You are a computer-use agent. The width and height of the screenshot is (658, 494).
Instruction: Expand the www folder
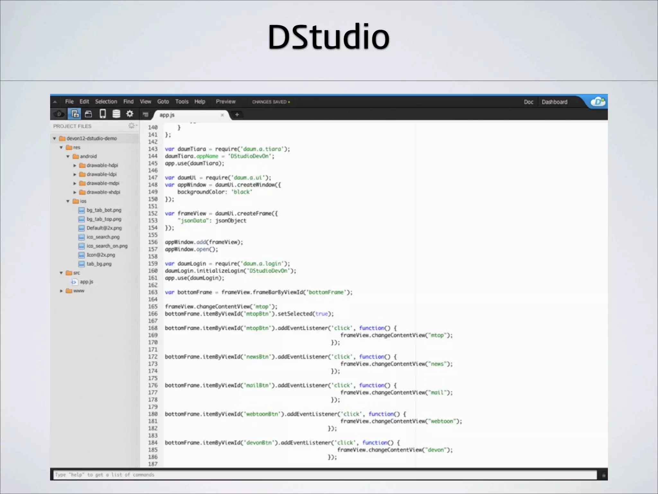[61, 291]
